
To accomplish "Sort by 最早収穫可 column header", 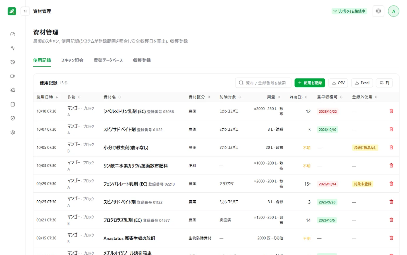I will (330, 97).
